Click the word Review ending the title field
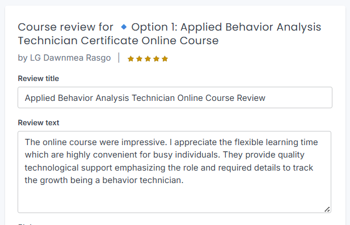Image resolution: width=350 pixels, height=225 pixels. click(251, 98)
